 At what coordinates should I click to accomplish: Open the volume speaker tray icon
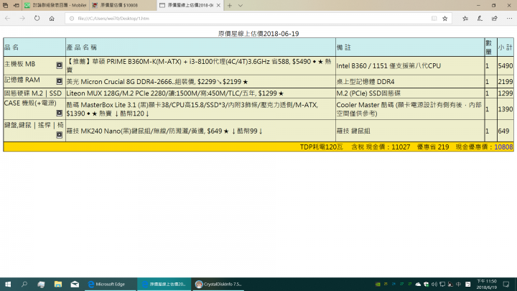tap(434, 284)
